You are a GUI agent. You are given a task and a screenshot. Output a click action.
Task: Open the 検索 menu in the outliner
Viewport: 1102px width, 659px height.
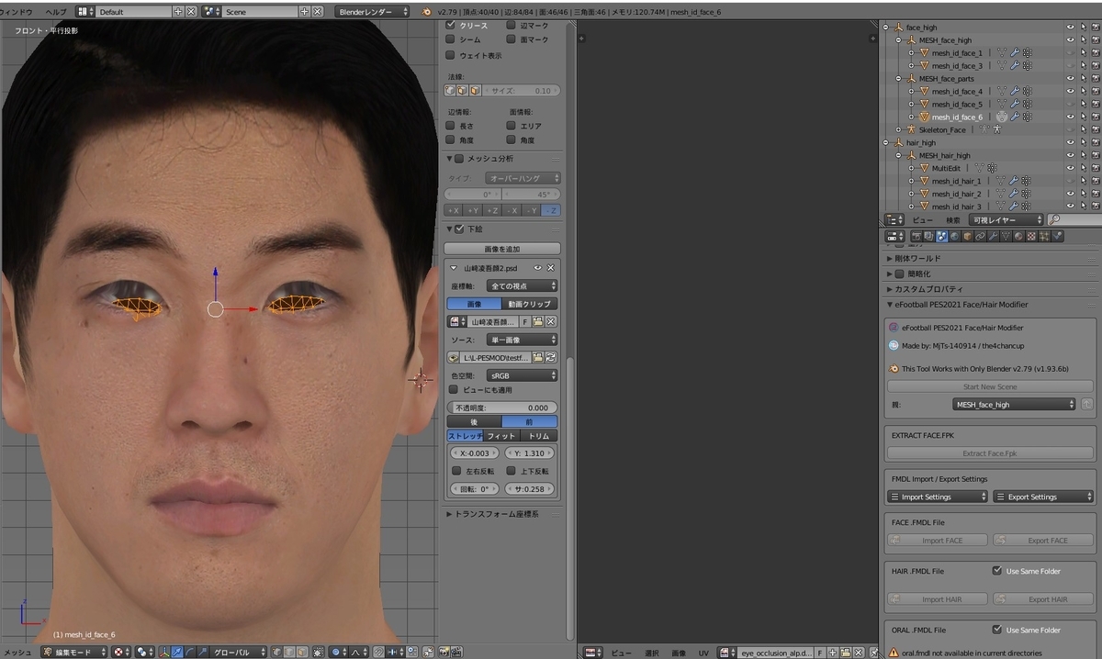pos(953,220)
